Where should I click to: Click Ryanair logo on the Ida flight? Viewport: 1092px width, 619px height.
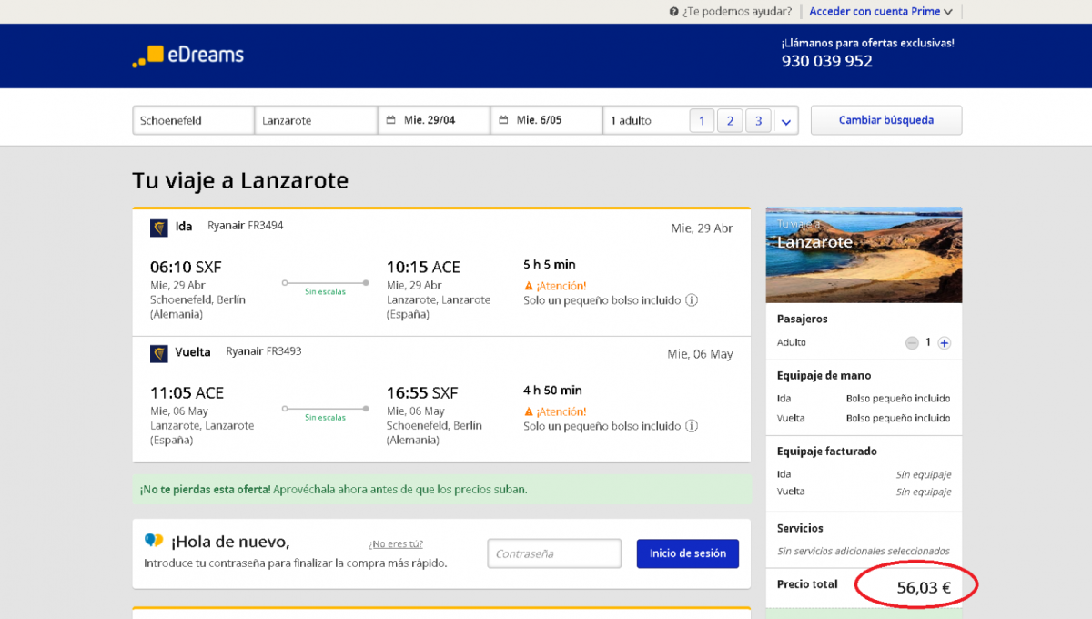pos(159,228)
